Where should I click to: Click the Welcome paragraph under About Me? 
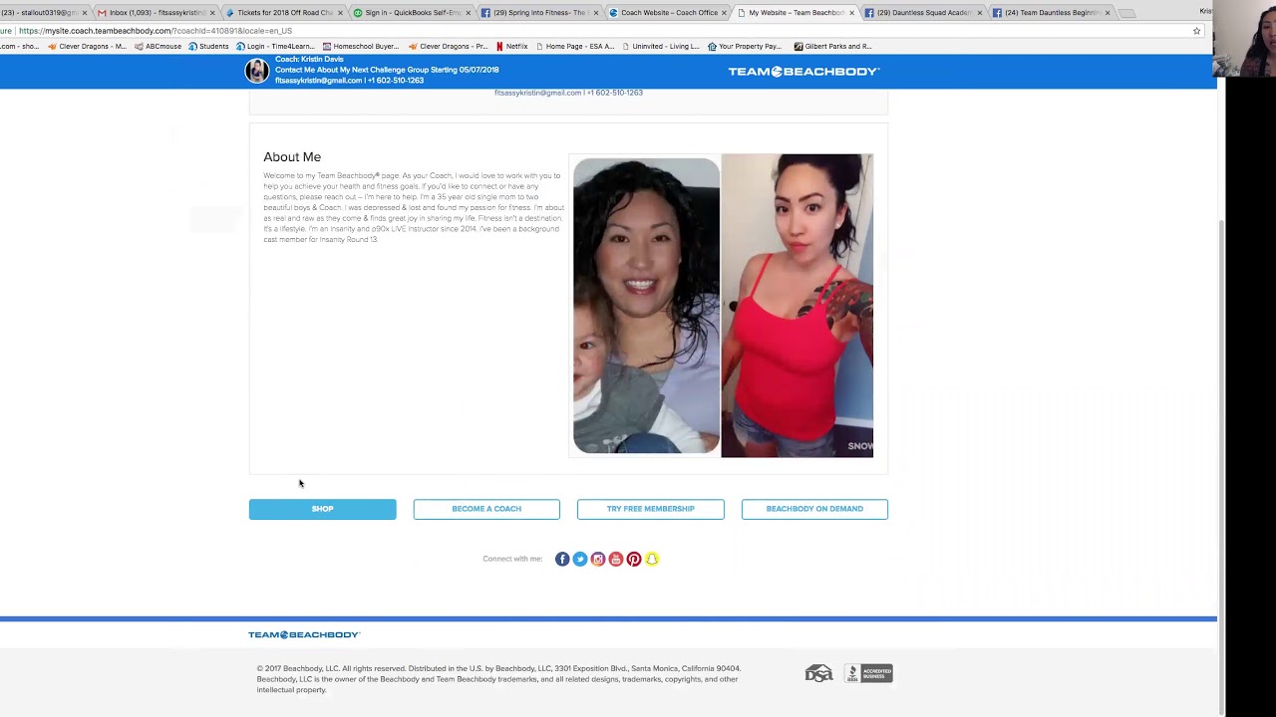pos(414,207)
